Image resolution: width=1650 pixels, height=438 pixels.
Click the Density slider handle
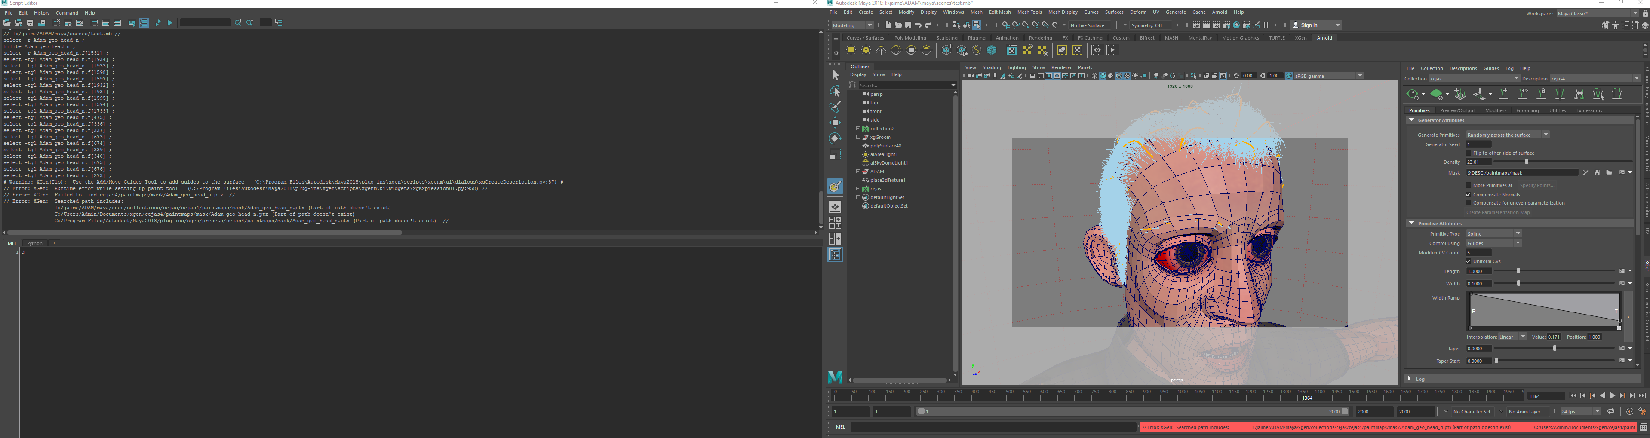coord(1527,162)
